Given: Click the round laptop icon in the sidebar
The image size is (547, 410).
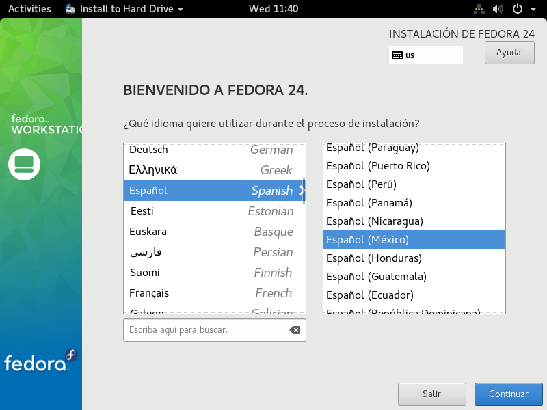Looking at the screenshot, I should coord(25,164).
